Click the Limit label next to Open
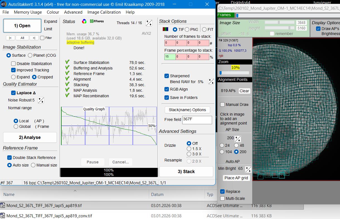 (x=48, y=29)
